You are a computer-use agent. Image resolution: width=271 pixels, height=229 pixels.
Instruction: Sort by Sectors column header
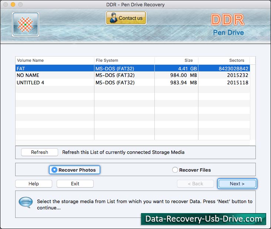click(x=224, y=60)
